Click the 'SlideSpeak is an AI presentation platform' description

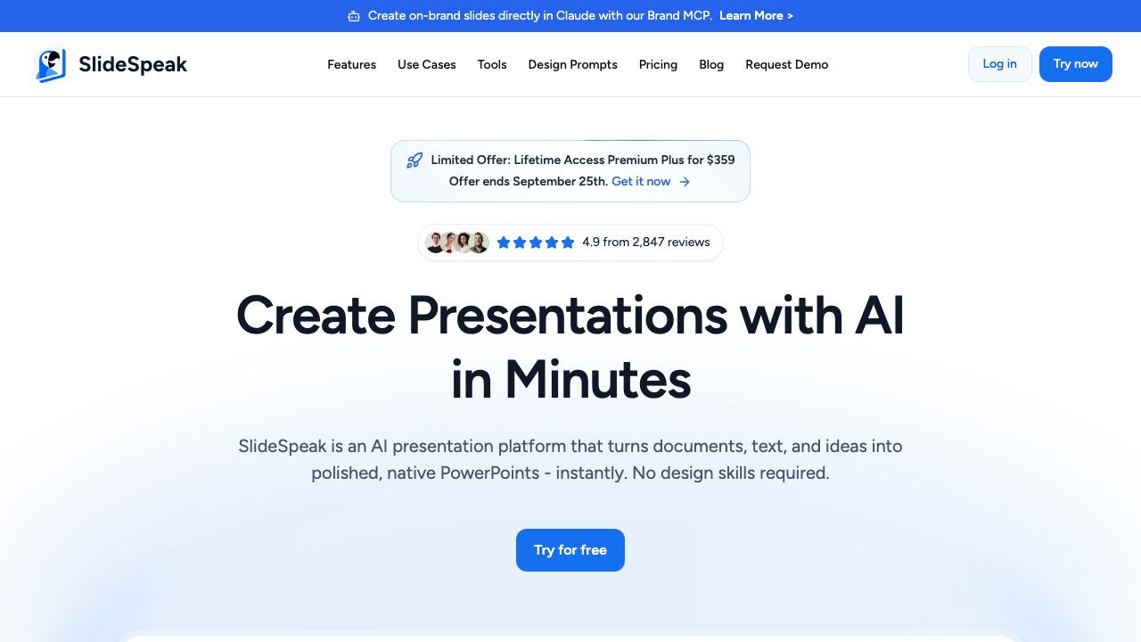pos(570,459)
